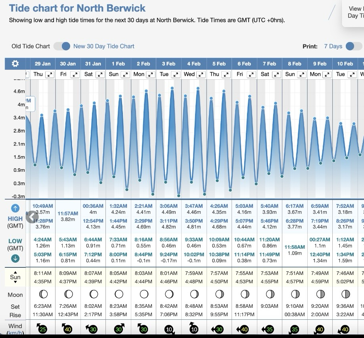The width and height of the screenshot is (364, 338).
Task: Click the Old Tide Chart label
Action: coord(31,46)
